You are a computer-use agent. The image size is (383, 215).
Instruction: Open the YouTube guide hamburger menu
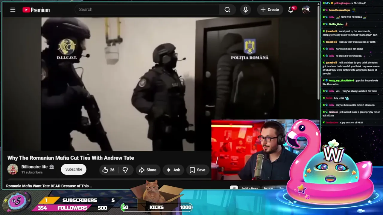click(13, 10)
